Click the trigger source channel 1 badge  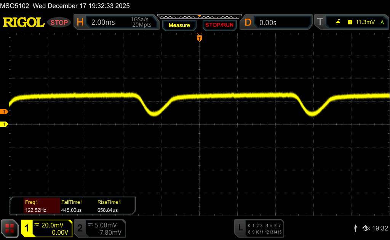(350, 22)
